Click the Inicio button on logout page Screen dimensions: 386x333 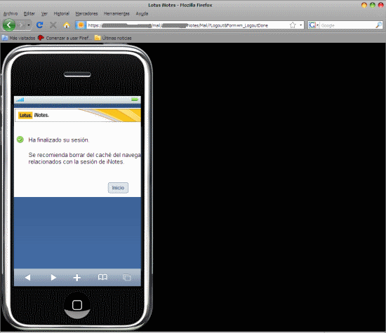click(x=118, y=188)
